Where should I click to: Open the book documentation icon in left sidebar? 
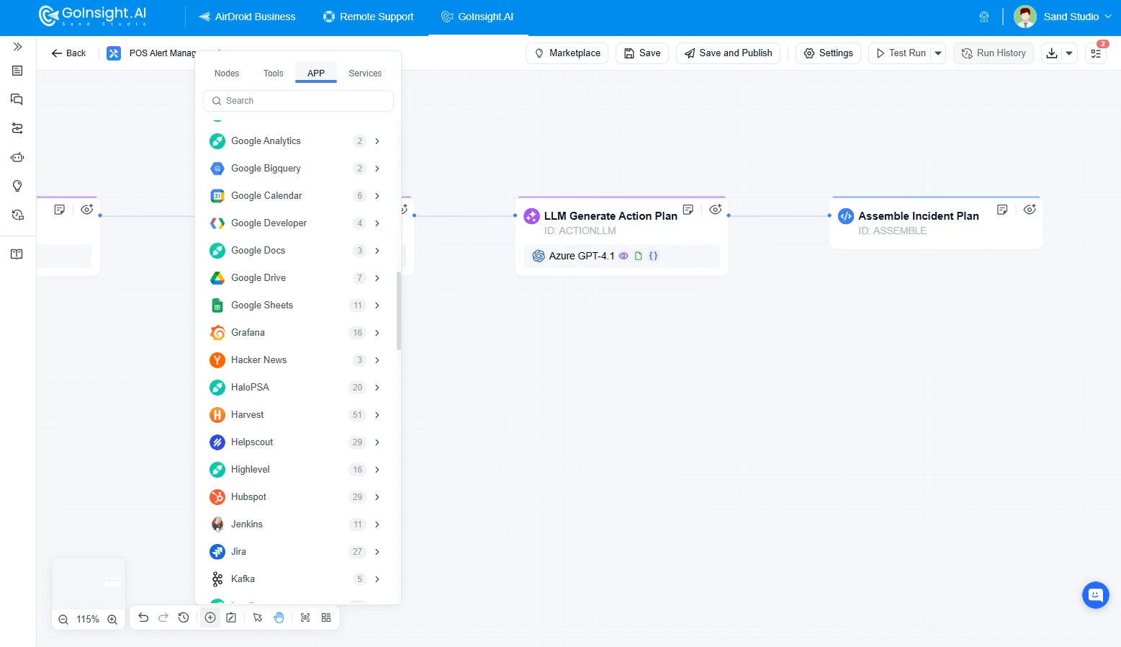(x=17, y=254)
